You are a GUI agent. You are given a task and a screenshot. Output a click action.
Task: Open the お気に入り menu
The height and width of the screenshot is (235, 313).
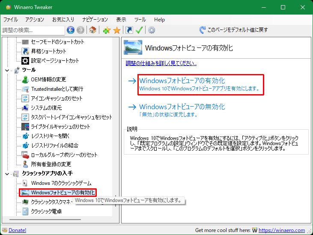(63, 20)
